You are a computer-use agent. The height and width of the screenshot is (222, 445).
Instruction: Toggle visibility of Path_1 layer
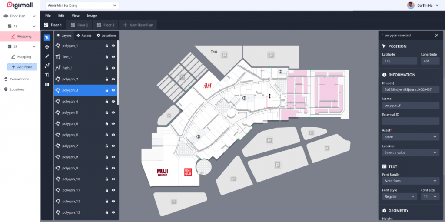click(x=113, y=68)
